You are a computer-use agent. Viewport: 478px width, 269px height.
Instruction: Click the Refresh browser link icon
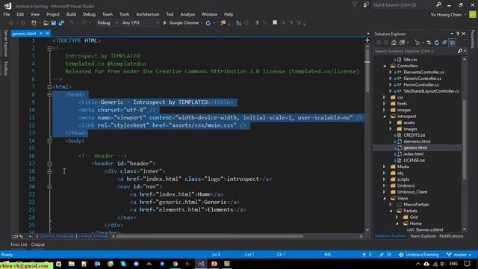point(208,23)
